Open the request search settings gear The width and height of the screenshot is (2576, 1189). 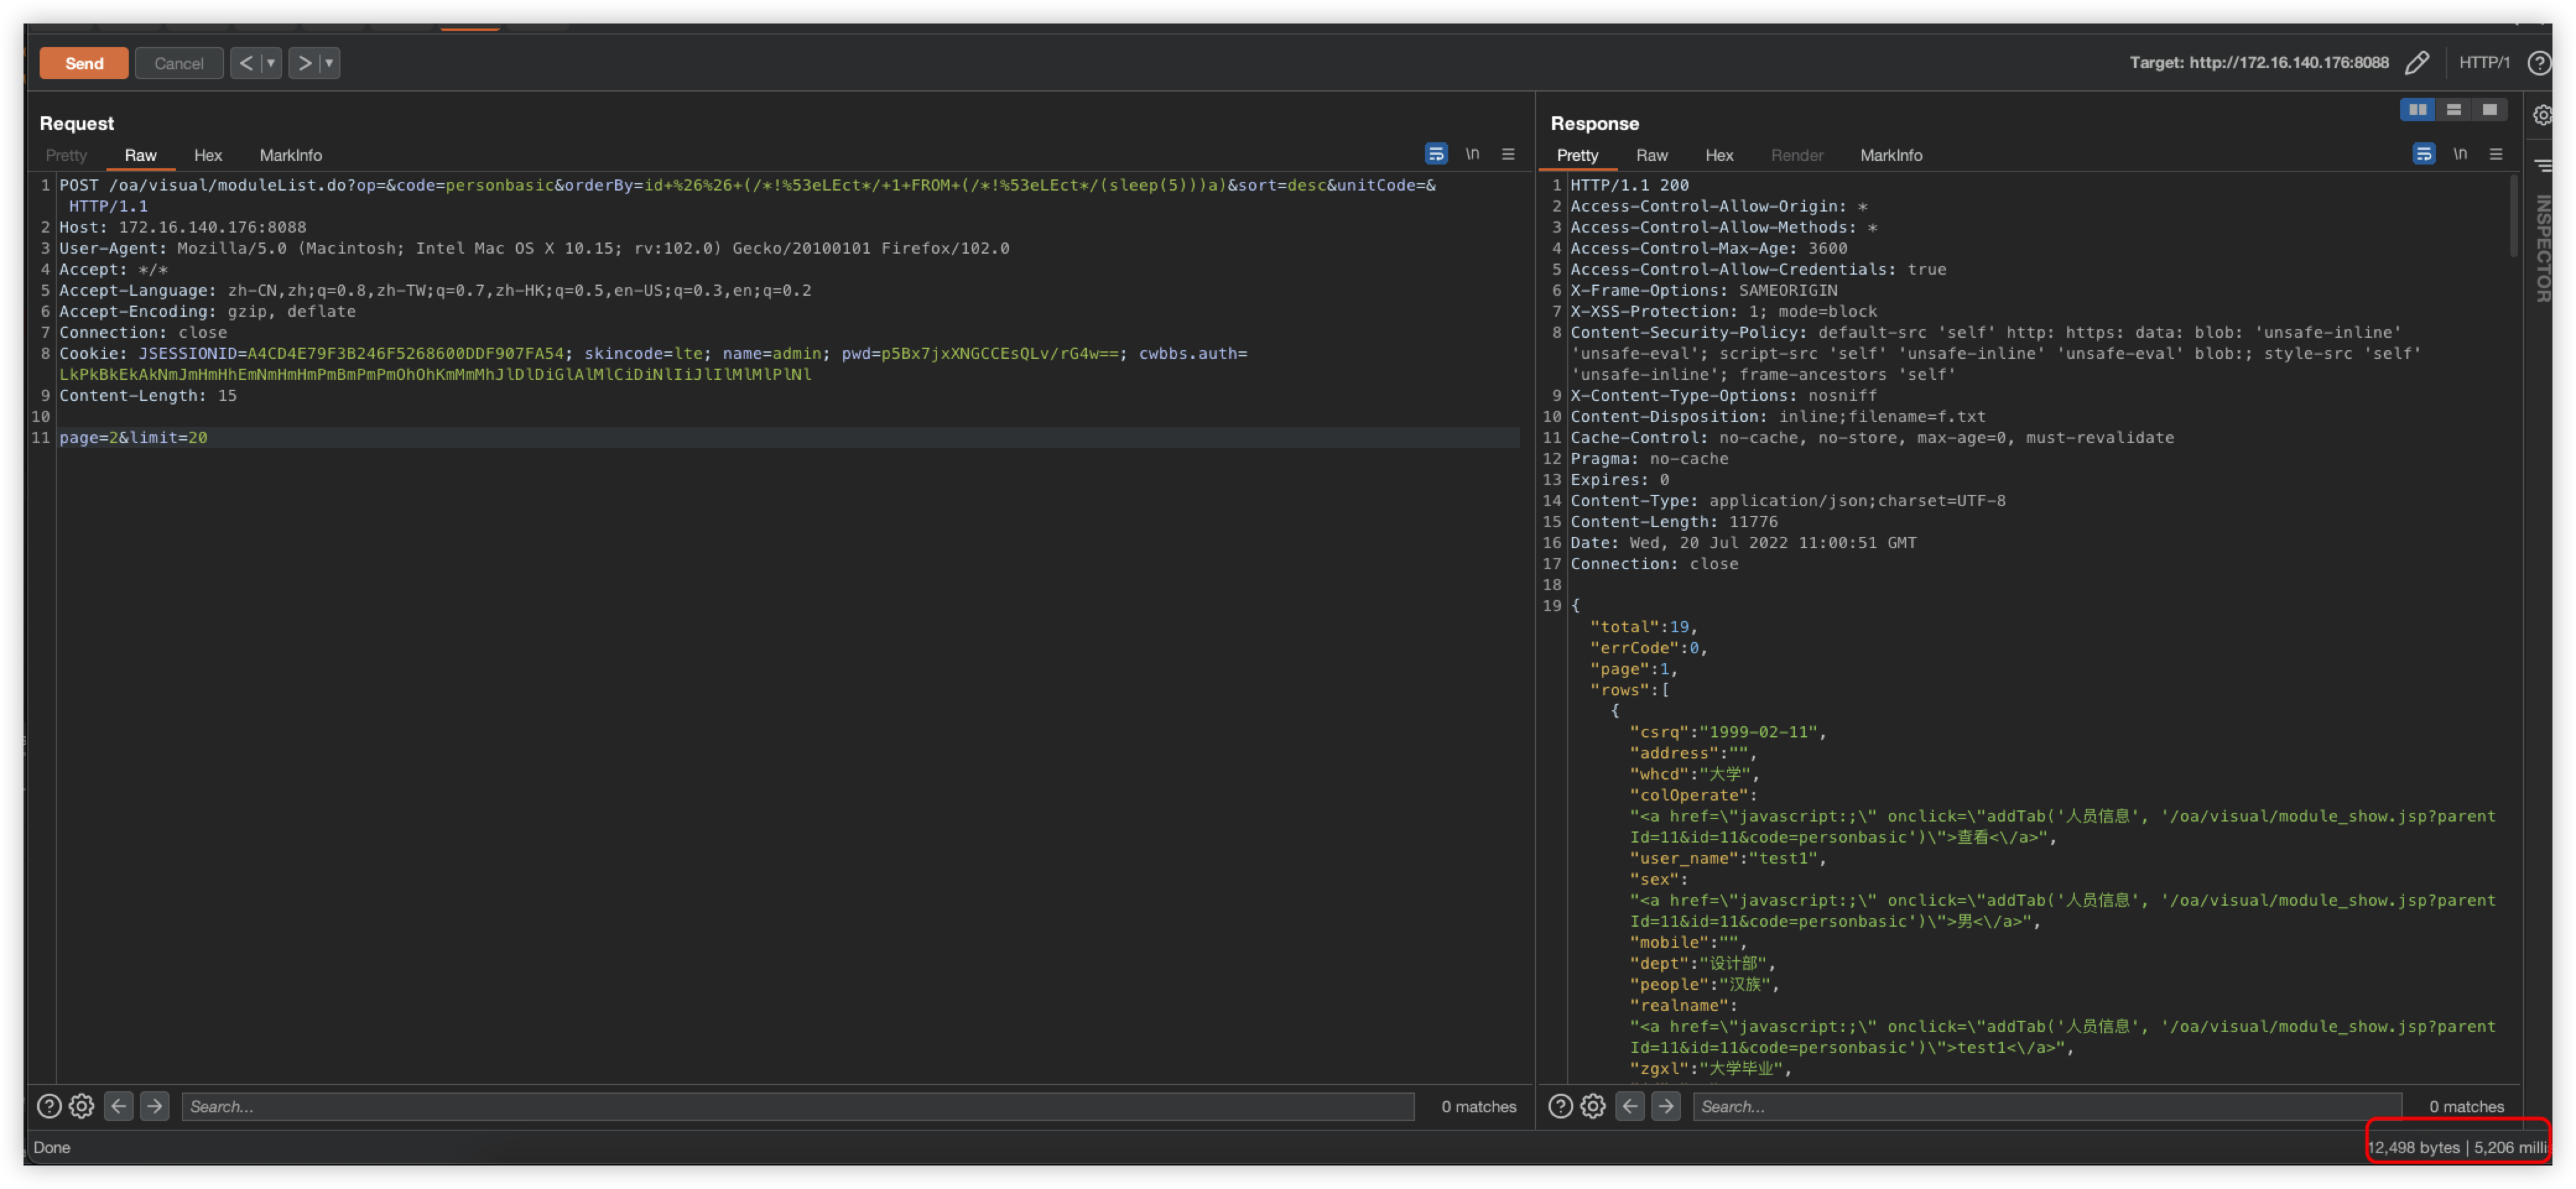pyautogui.click(x=82, y=1106)
